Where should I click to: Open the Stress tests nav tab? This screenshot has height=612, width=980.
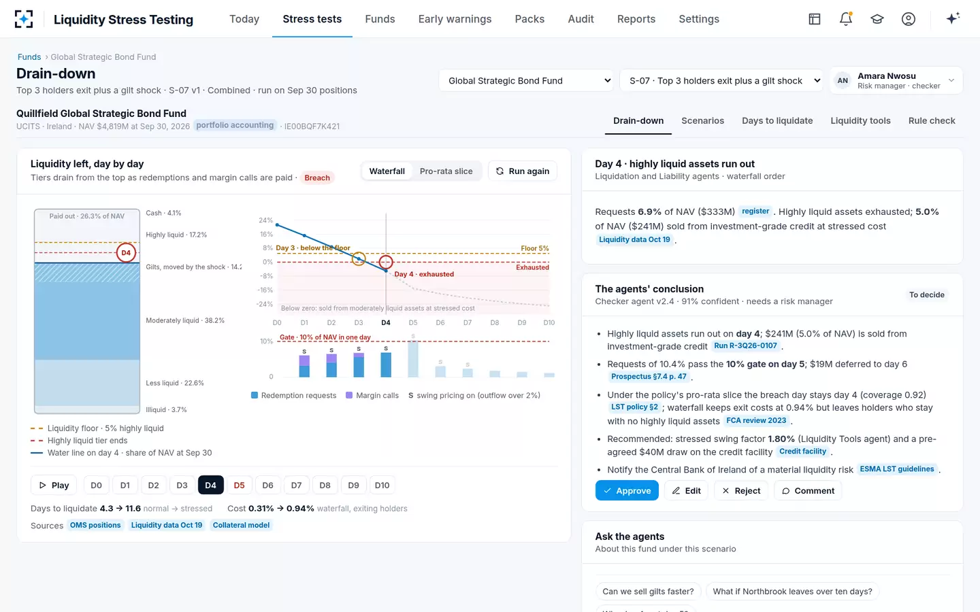(312, 19)
